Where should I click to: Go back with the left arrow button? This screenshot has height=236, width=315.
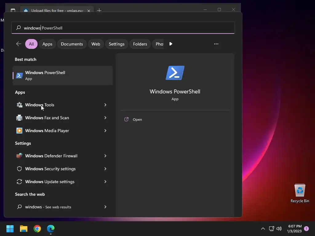click(x=19, y=44)
